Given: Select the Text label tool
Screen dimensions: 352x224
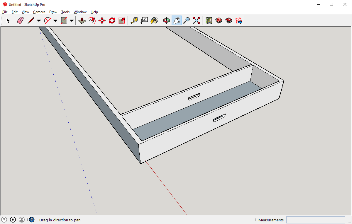Looking at the screenshot, I should pyautogui.click(x=144, y=20).
